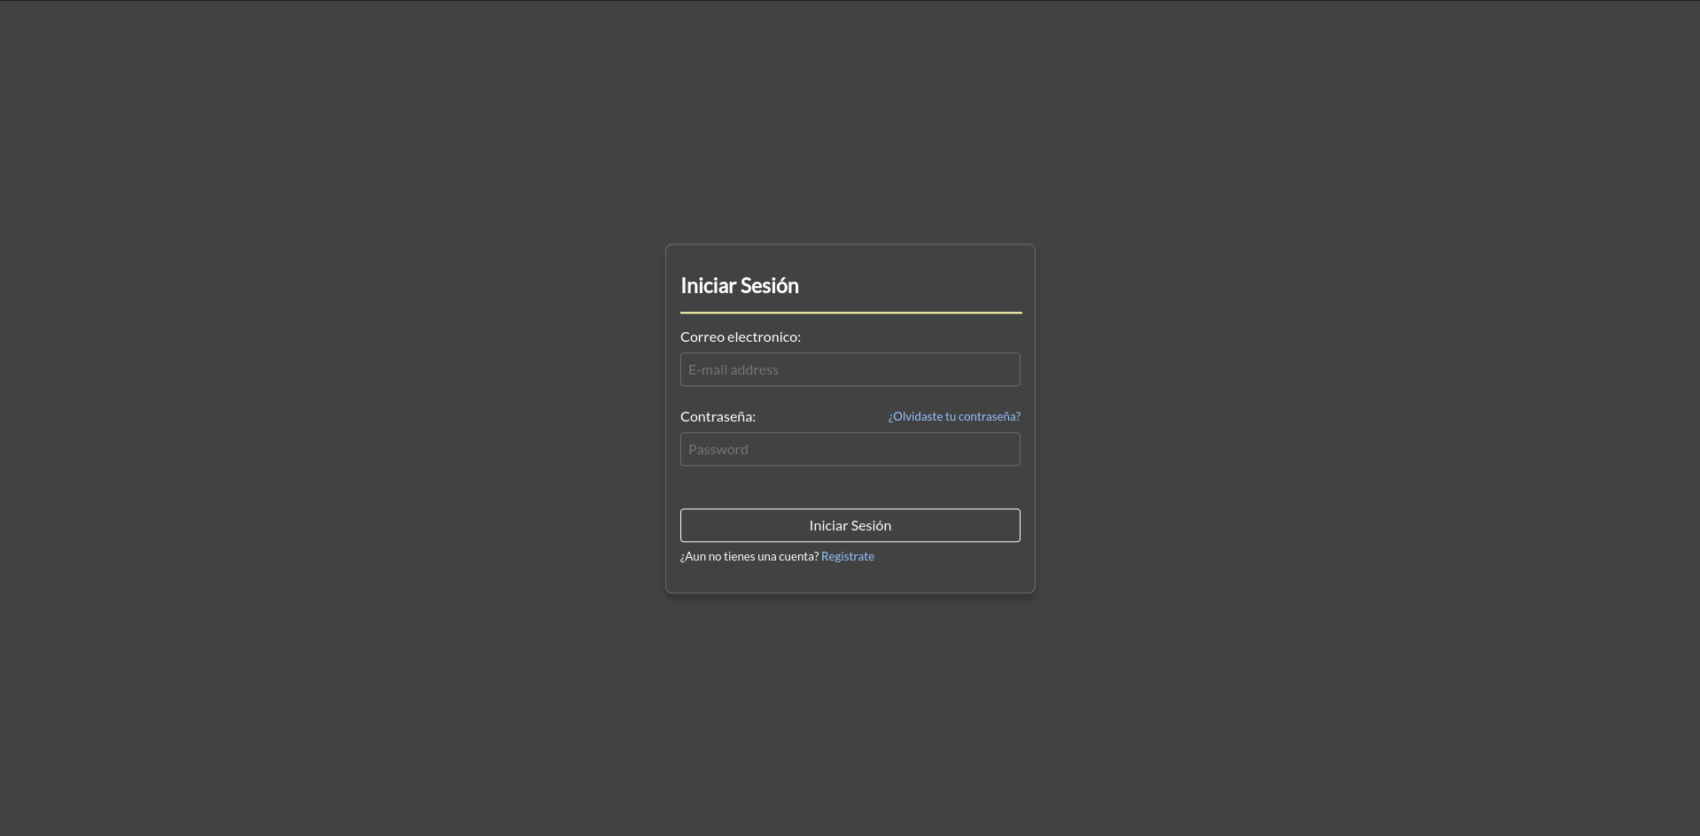The height and width of the screenshot is (836, 1700).
Task: Activate the sign-in button
Action: (x=850, y=524)
